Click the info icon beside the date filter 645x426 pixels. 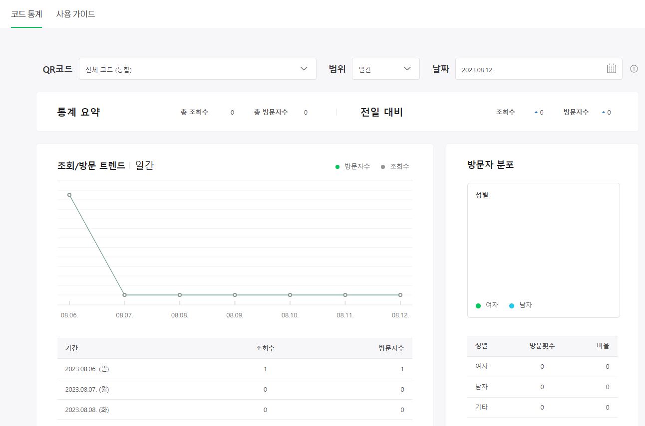coord(634,69)
